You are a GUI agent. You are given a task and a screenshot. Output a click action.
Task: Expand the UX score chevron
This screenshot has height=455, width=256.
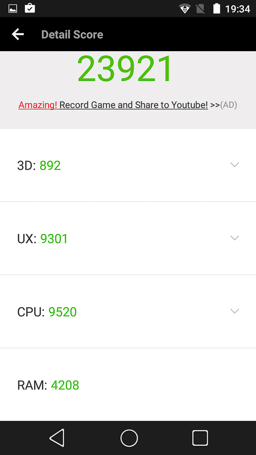click(x=235, y=238)
